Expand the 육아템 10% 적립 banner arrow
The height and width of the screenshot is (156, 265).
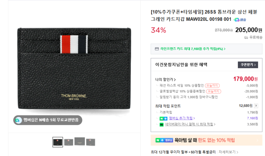click(x=257, y=140)
